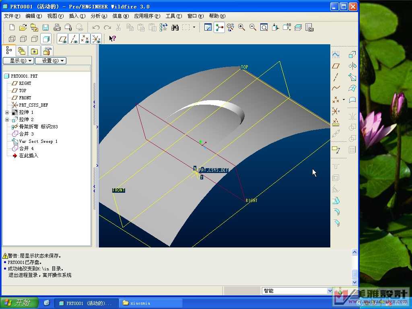Viewport: 412px width, 309px height.
Task: Toggle datum planes visibility
Action: tap(62, 39)
